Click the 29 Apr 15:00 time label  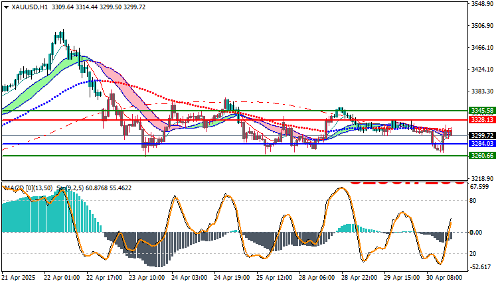coord(402,278)
